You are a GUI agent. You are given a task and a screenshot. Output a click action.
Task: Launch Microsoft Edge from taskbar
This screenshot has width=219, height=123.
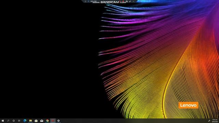point(25,121)
